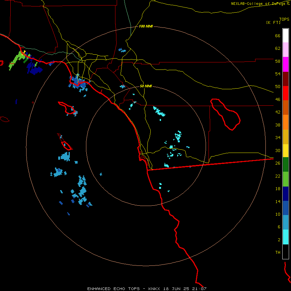Select the gold legend swatch
This screenshot has height=291, width=291.
click(x=286, y=137)
